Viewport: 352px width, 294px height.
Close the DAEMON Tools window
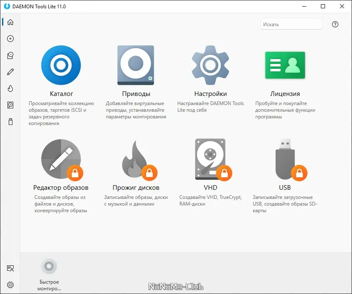(x=342, y=6)
